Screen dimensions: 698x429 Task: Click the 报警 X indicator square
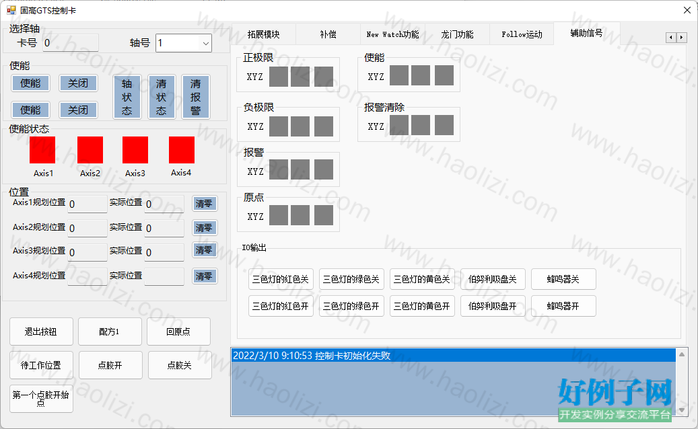pos(279,169)
